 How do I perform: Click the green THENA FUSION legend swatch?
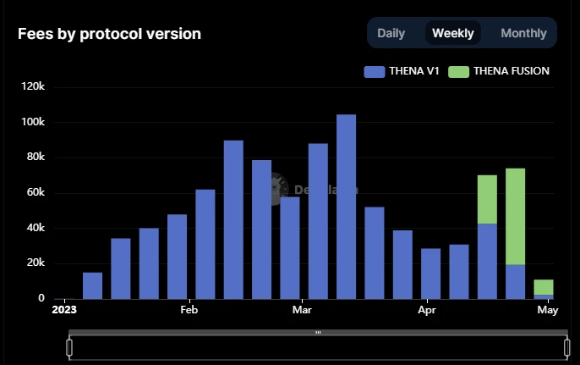click(x=458, y=71)
